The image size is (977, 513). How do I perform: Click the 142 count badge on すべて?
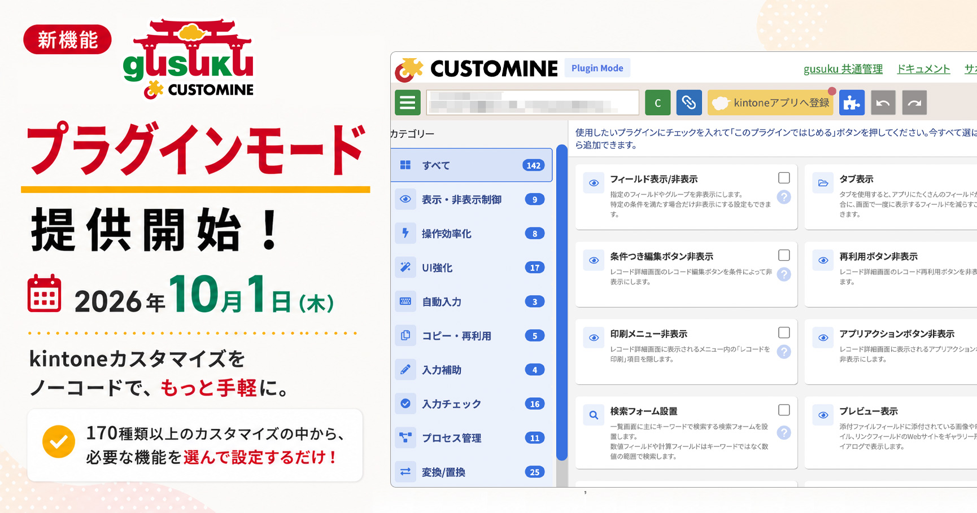click(534, 165)
